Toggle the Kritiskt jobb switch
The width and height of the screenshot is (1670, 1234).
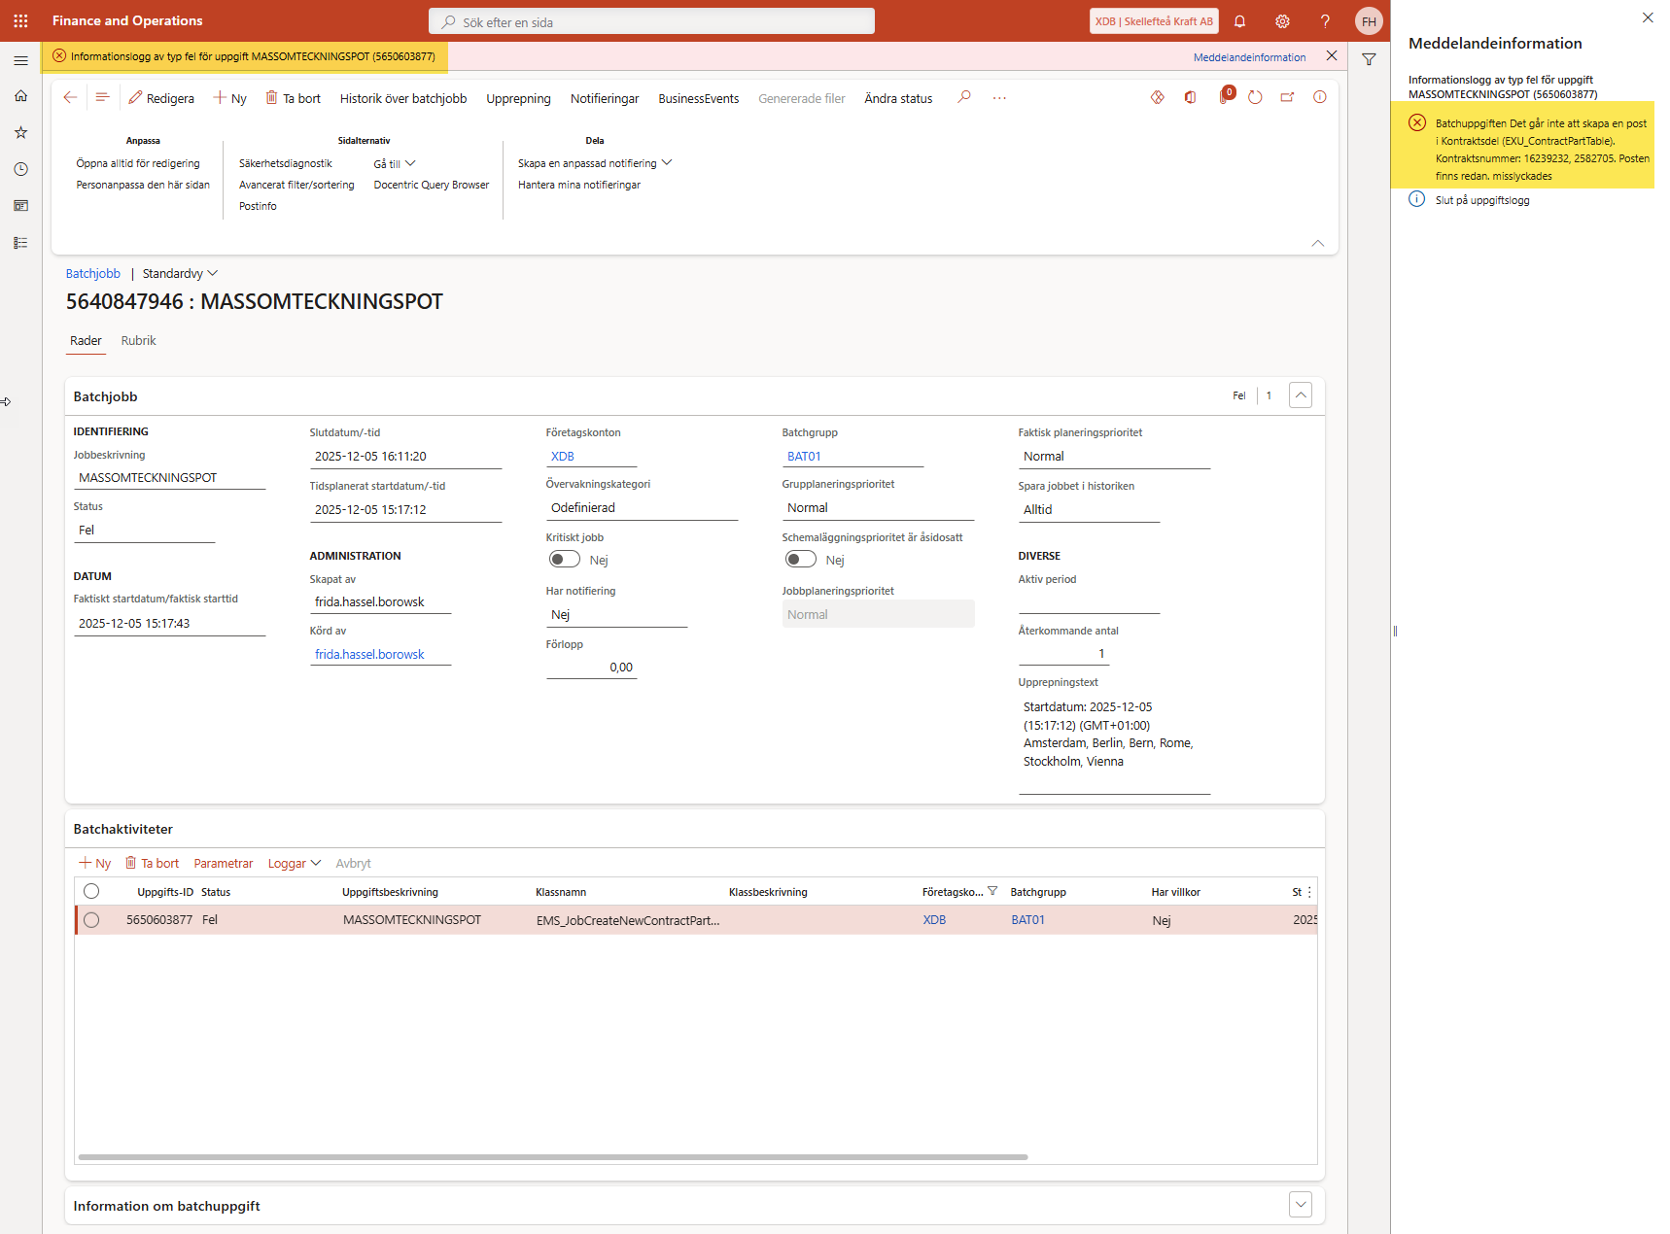click(x=564, y=559)
